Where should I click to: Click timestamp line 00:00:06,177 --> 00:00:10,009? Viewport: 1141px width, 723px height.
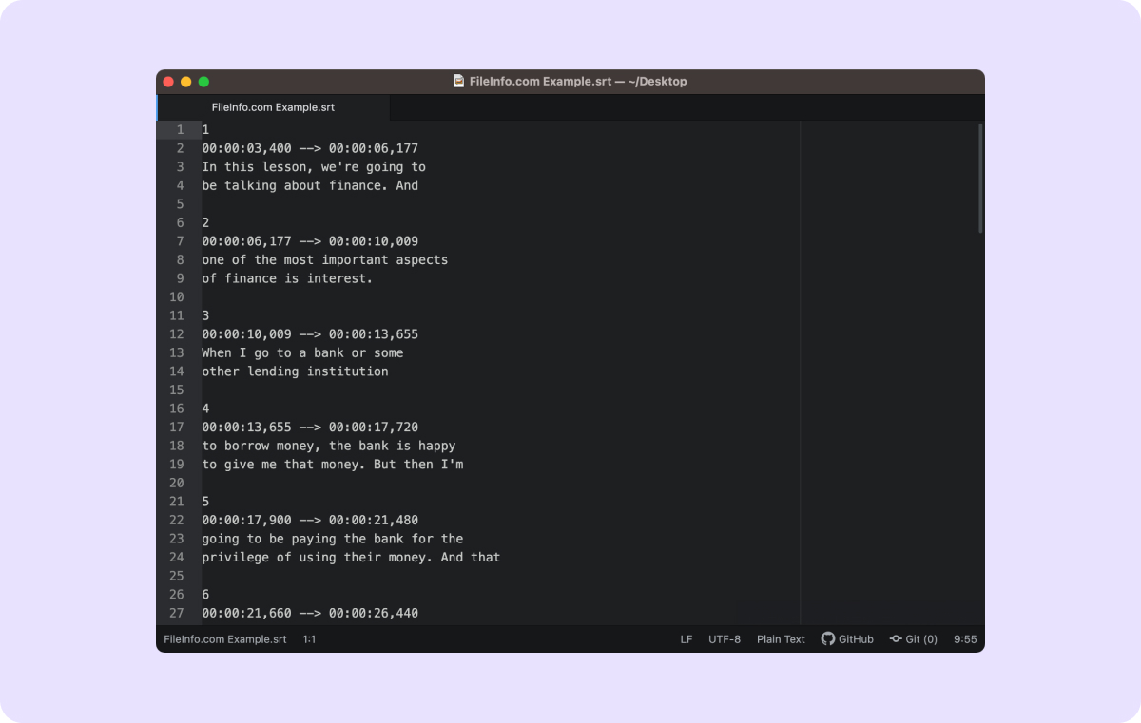tap(310, 241)
